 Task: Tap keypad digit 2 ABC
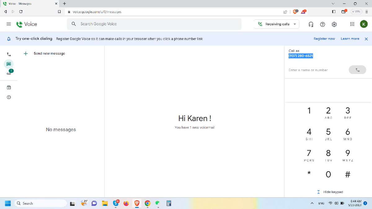[x=328, y=113]
